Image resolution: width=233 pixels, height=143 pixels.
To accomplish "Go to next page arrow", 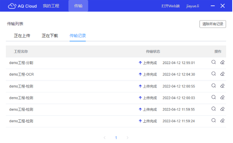I will (x=127, y=138).
